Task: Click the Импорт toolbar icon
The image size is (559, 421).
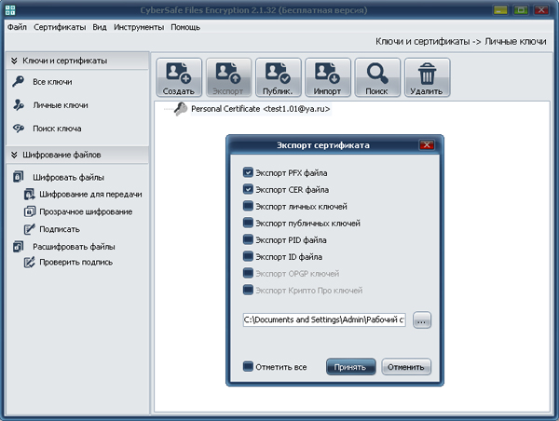Action: (x=328, y=77)
